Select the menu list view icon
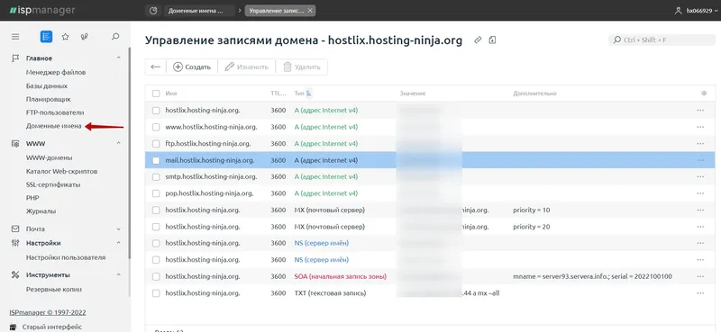The image size is (721, 332). (x=46, y=37)
